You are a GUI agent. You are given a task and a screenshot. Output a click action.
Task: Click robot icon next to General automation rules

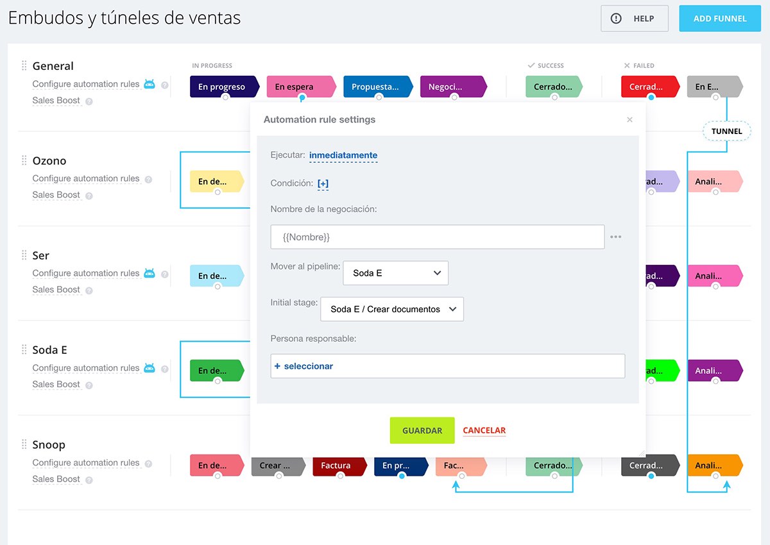click(150, 84)
